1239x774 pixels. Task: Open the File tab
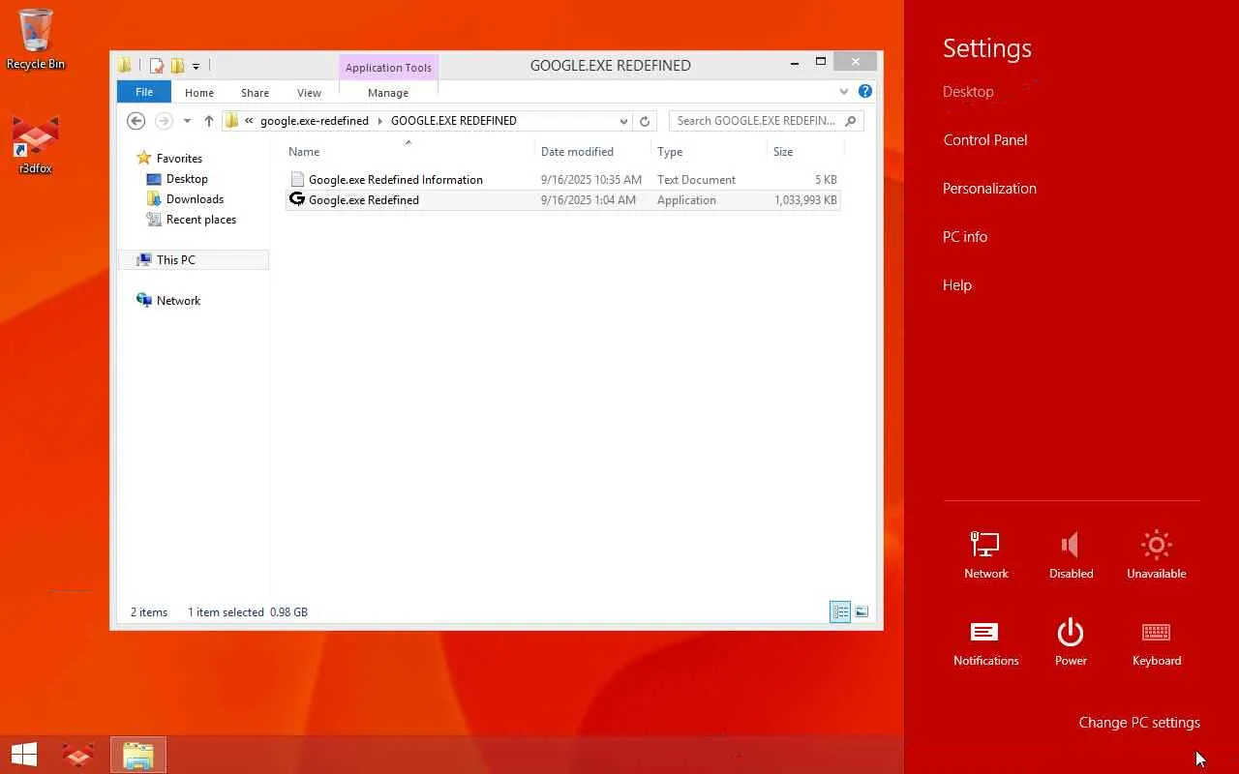pyautogui.click(x=144, y=92)
